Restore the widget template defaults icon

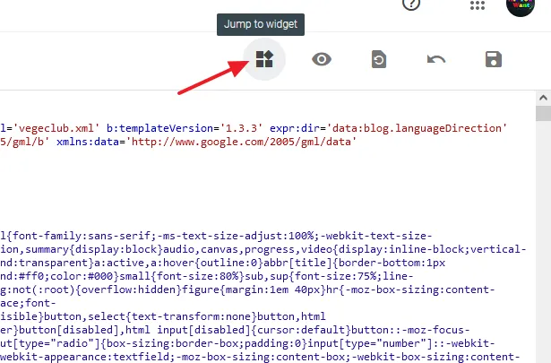coord(379,59)
